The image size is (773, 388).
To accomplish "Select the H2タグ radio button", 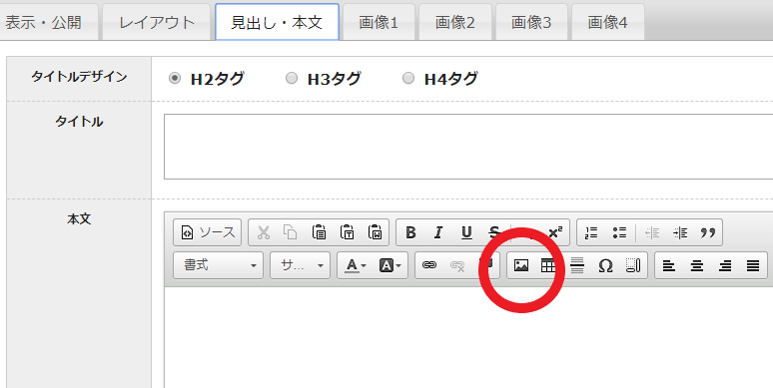I will coord(175,78).
